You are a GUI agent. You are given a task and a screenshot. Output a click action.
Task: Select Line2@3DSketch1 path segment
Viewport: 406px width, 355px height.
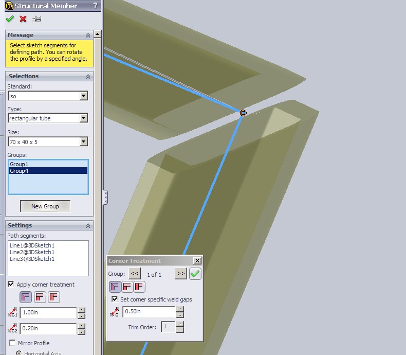click(32, 252)
